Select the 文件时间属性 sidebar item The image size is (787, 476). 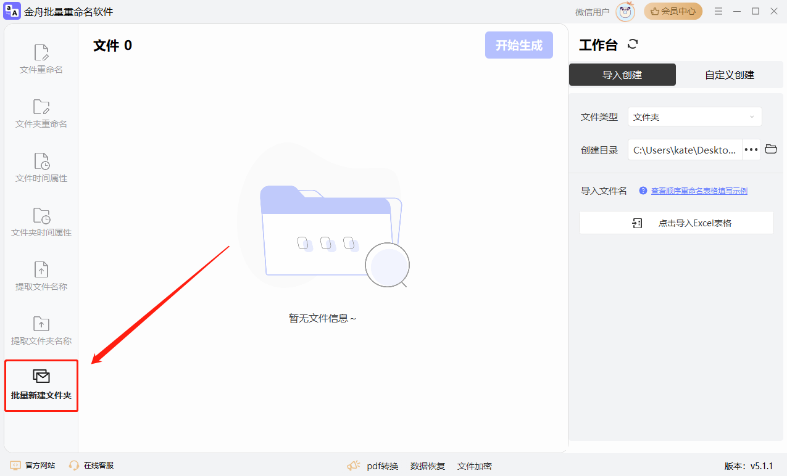(41, 168)
